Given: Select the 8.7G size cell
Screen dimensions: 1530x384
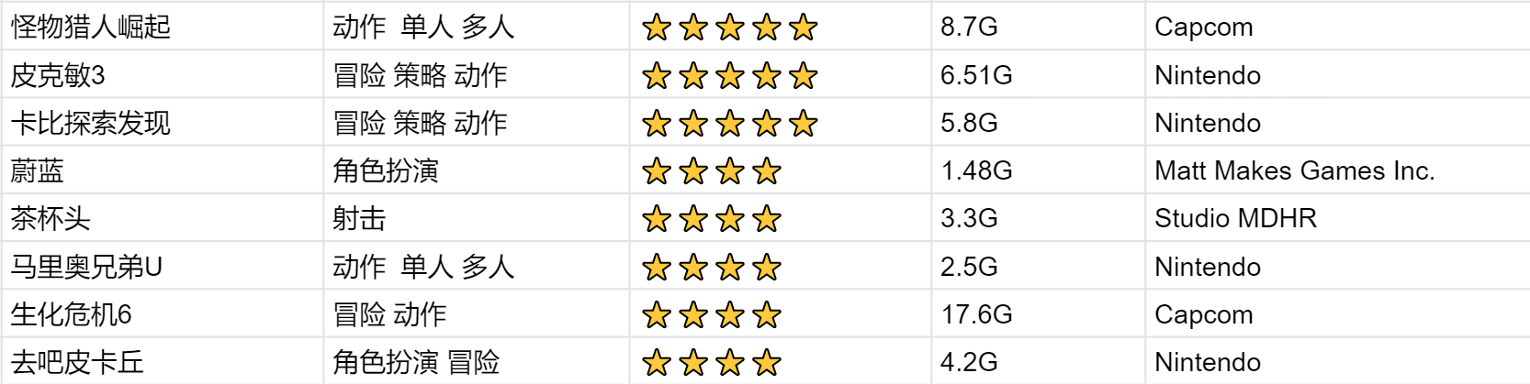Looking at the screenshot, I should coord(969,27).
